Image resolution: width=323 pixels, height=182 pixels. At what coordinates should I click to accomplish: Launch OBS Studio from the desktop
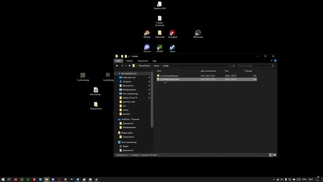[198, 34]
